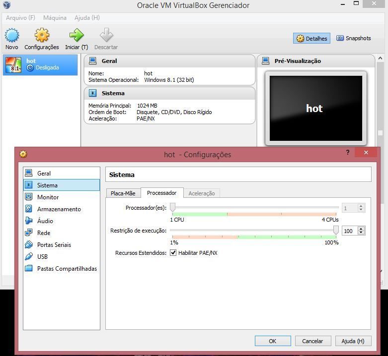
Task: Decrease execution cap with down stepper arrow
Action: (361, 233)
